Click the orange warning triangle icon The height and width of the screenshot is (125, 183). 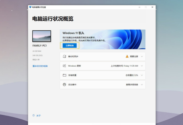[127, 56]
